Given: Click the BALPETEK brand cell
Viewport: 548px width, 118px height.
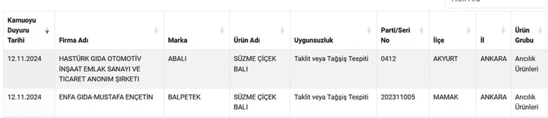Looking at the screenshot, I should pos(184,97).
